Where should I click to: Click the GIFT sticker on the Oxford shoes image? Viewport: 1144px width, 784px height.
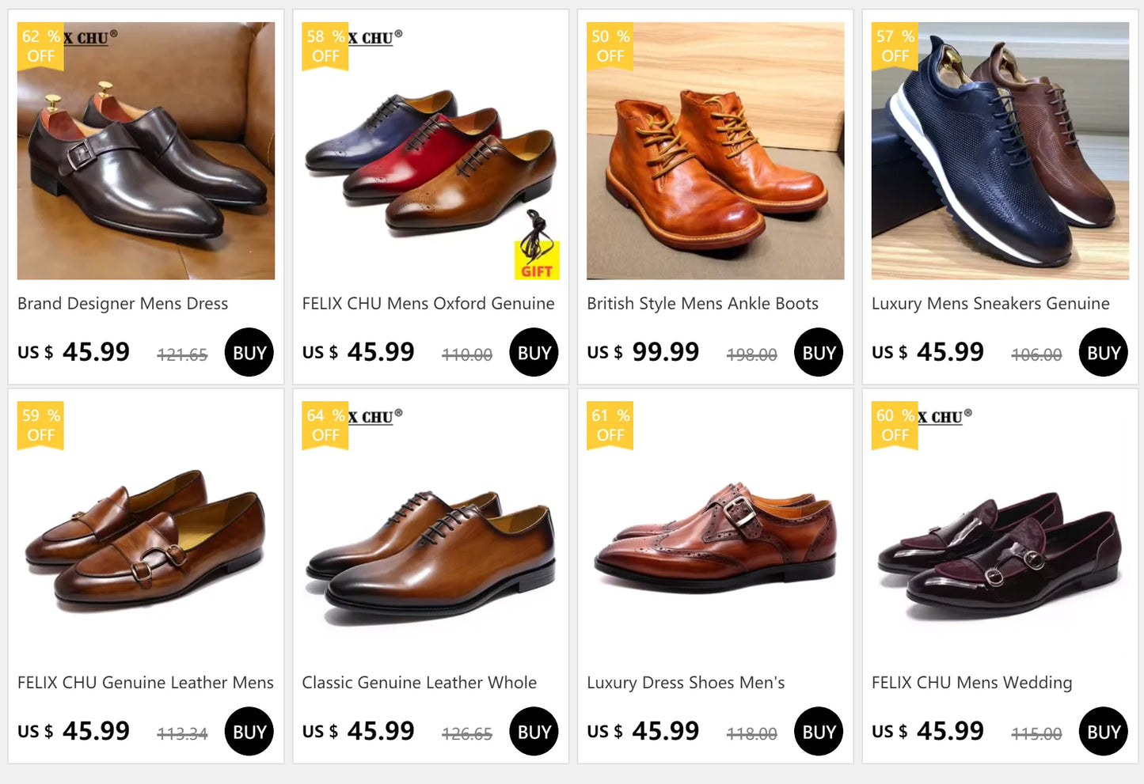pos(538,259)
